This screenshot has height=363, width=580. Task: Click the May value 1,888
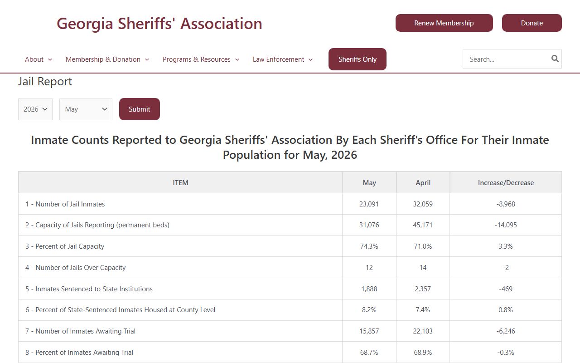[369, 289]
